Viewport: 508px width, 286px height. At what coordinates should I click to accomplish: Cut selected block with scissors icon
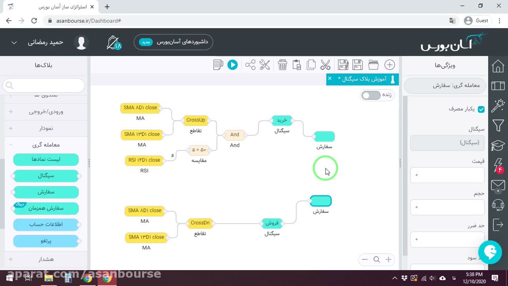pyautogui.click(x=325, y=65)
